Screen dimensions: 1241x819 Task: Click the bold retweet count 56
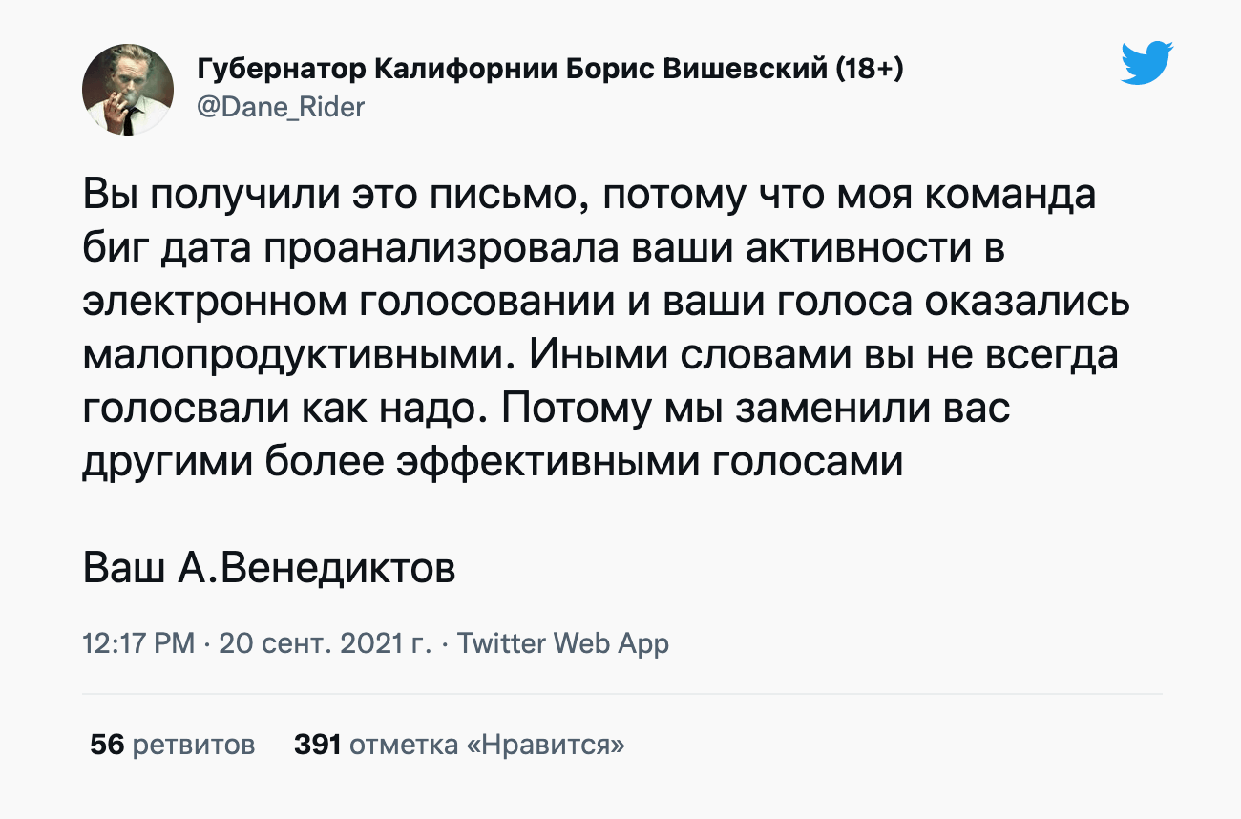tap(107, 745)
